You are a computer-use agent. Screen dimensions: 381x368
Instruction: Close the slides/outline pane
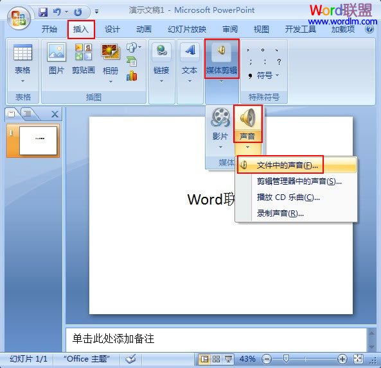pos(55,114)
